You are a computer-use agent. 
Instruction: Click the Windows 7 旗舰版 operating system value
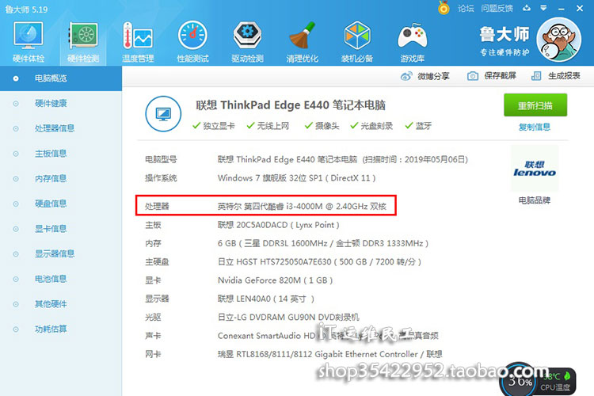click(x=297, y=177)
